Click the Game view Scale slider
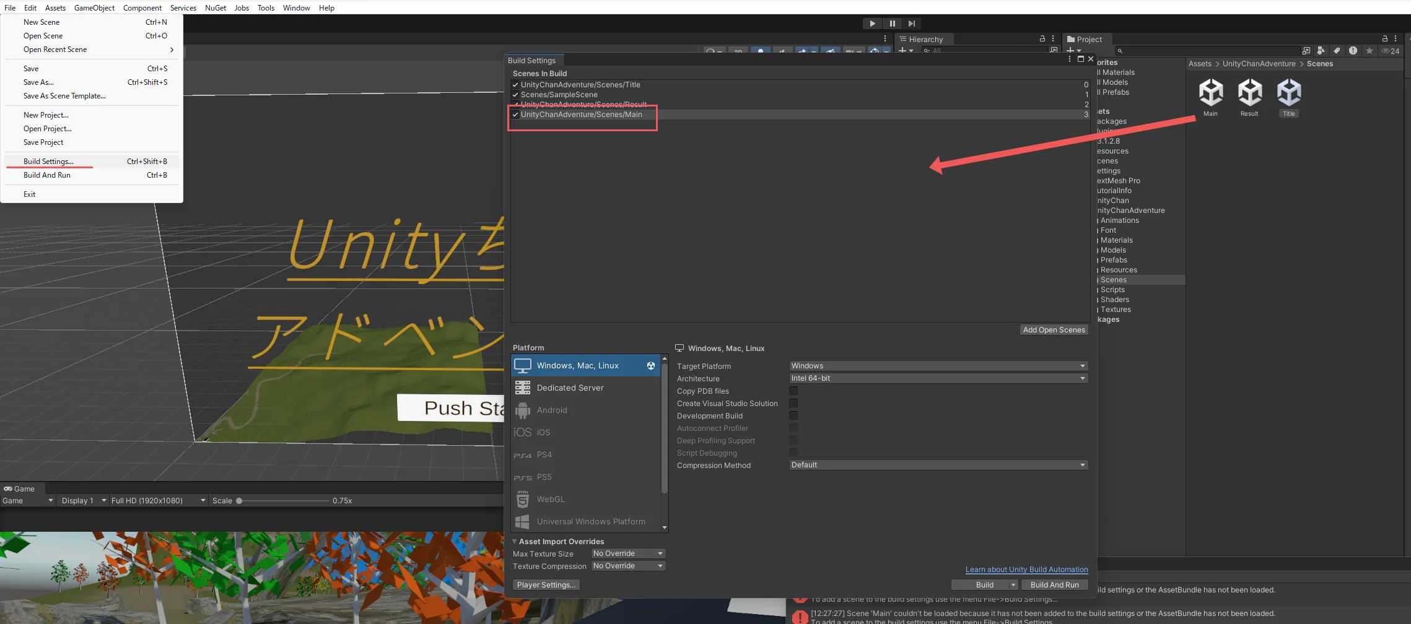This screenshot has width=1411, height=624. coord(283,501)
